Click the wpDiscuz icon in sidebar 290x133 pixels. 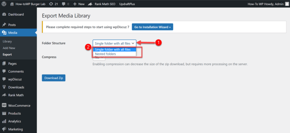(x=4, y=79)
